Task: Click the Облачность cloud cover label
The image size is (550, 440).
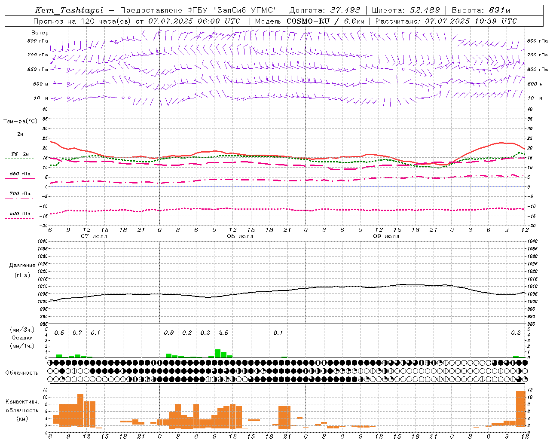Action: [x=22, y=373]
